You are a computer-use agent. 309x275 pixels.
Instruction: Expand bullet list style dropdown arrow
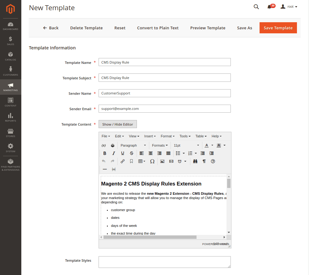coord(184,153)
